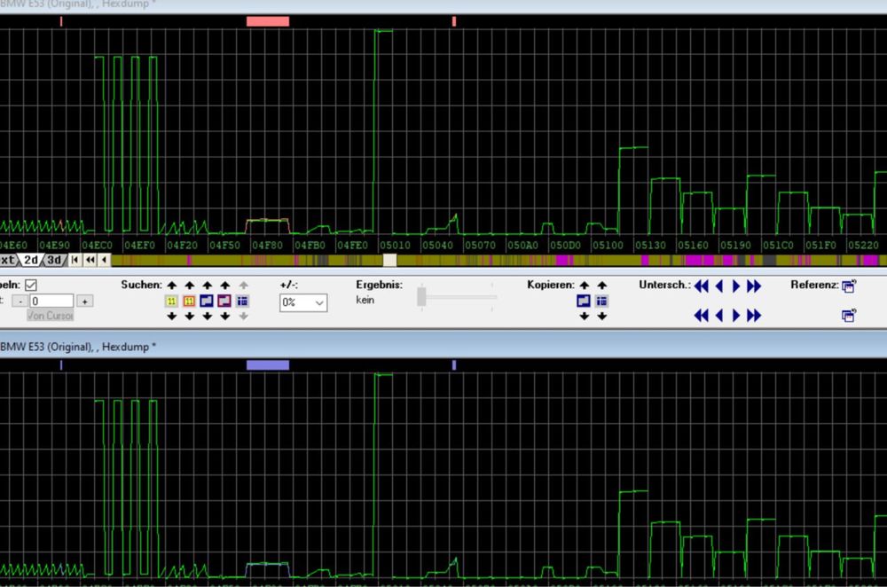Image resolution: width=887 pixels, height=587 pixels.
Task: Jump to last difference, upper Untersch. row
Action: coord(754,286)
